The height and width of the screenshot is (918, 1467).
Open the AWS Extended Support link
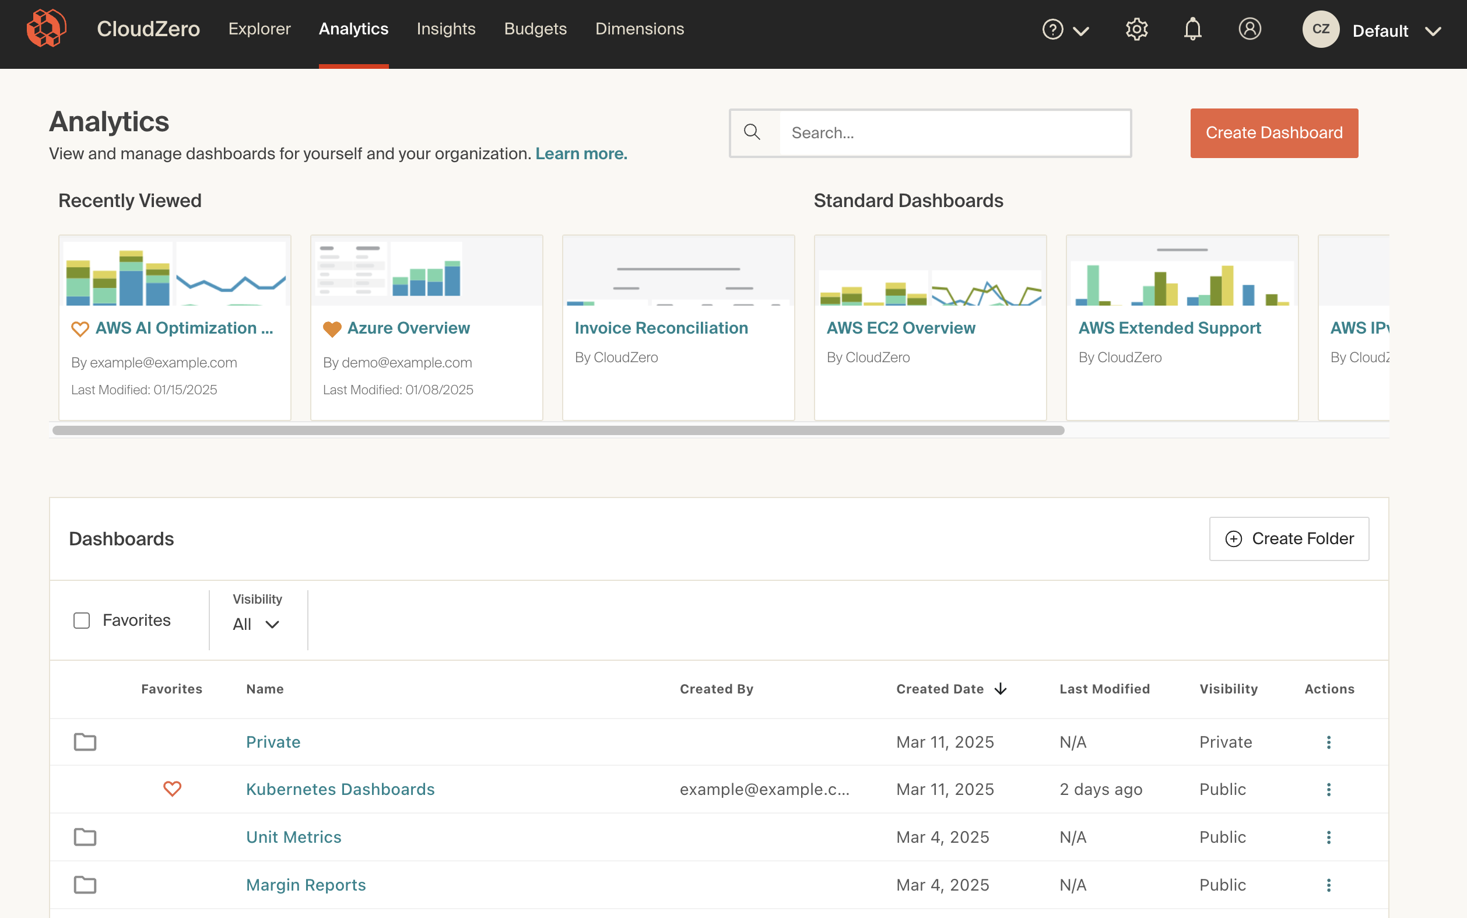pos(1170,328)
